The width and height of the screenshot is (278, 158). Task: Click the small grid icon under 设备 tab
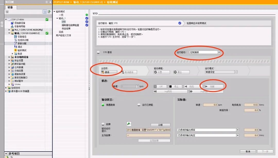[7, 12]
